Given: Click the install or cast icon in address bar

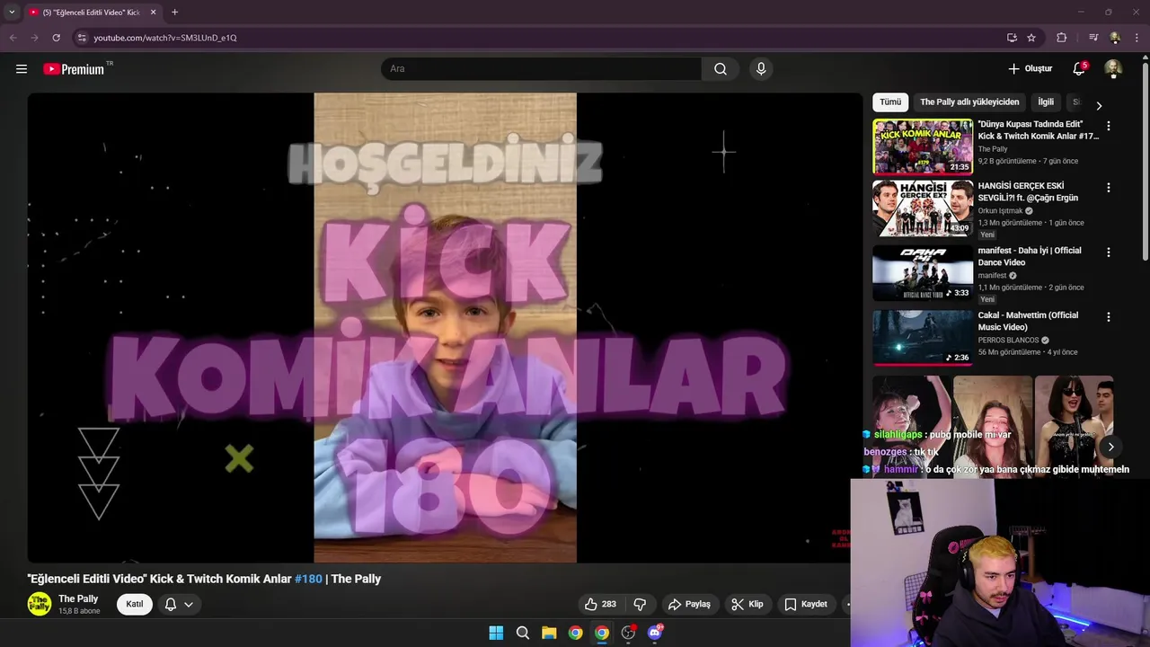Looking at the screenshot, I should (1012, 38).
